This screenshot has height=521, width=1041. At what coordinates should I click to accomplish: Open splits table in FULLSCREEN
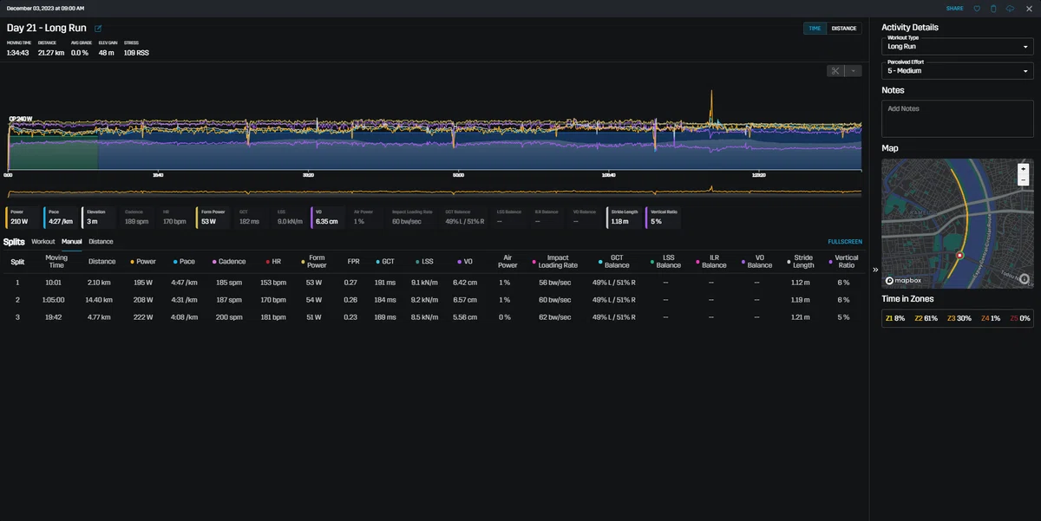point(845,242)
